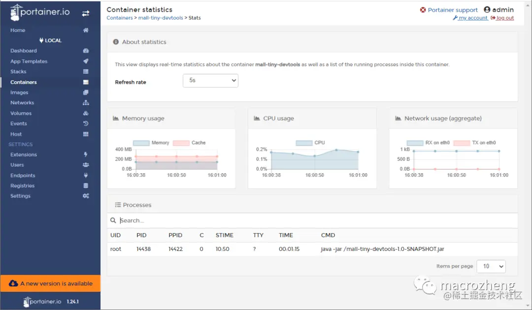Viewport: 532px width, 310px height.
Task: Click the process PID 14438 cell
Action: pyautogui.click(x=143, y=249)
